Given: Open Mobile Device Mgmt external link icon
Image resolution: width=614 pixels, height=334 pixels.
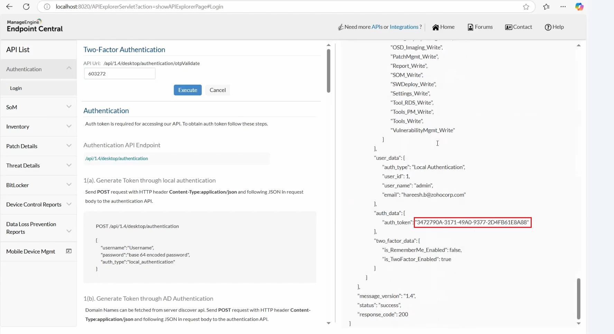Looking at the screenshot, I should [69, 251].
